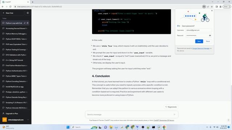Open the Python Memory Debugging conversation

click(15, 34)
